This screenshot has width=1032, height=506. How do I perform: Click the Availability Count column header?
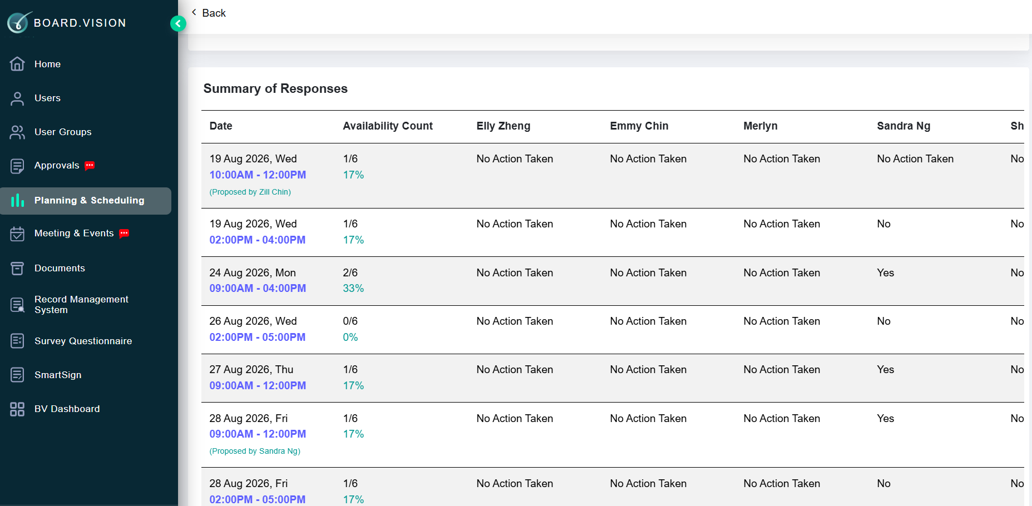[x=388, y=126]
